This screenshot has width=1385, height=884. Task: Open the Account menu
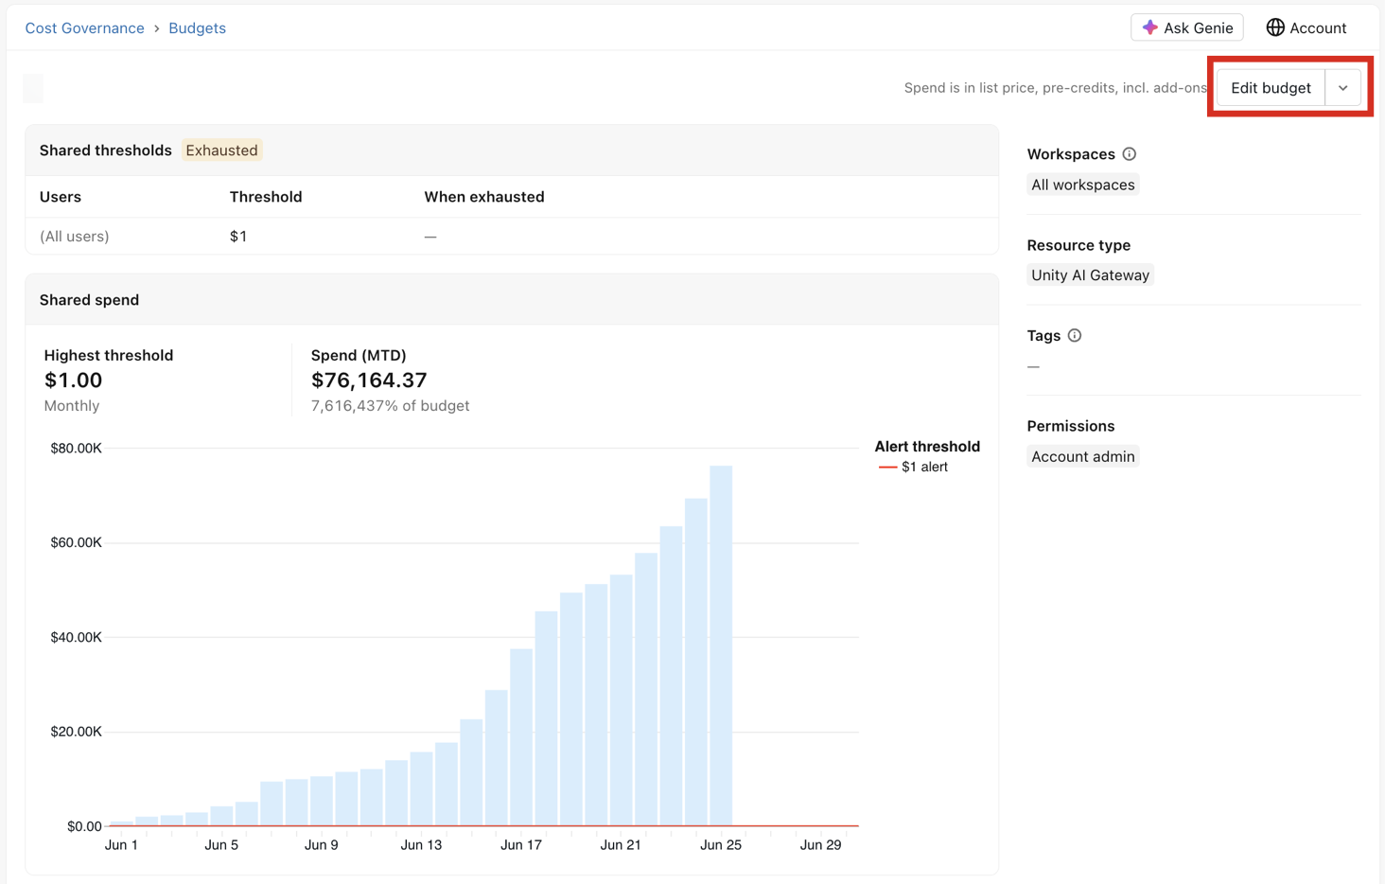[x=1306, y=27]
